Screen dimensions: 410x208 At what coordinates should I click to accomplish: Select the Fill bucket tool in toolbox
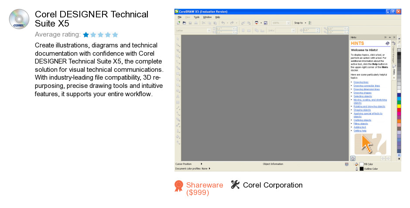pyautogui.click(x=178, y=137)
